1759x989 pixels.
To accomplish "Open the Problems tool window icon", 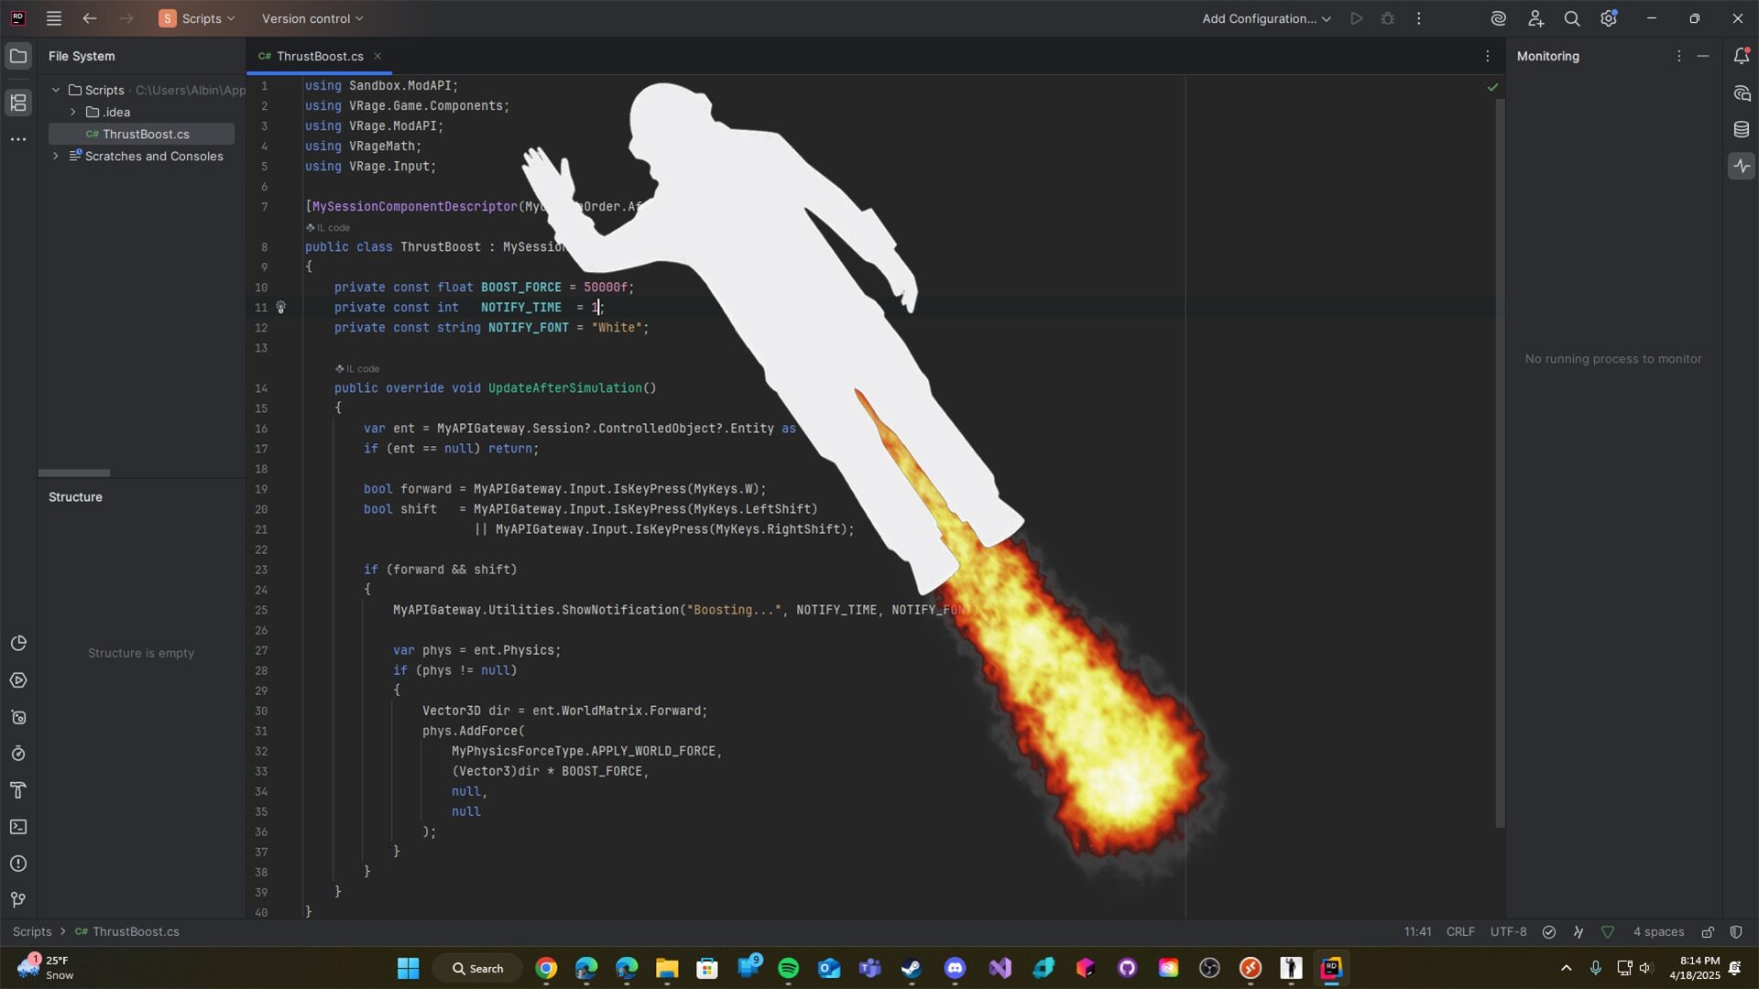I will (x=18, y=864).
